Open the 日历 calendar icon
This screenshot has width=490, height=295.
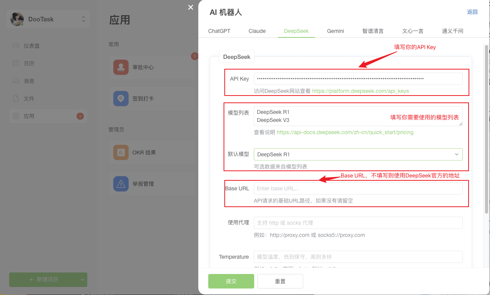(16, 63)
